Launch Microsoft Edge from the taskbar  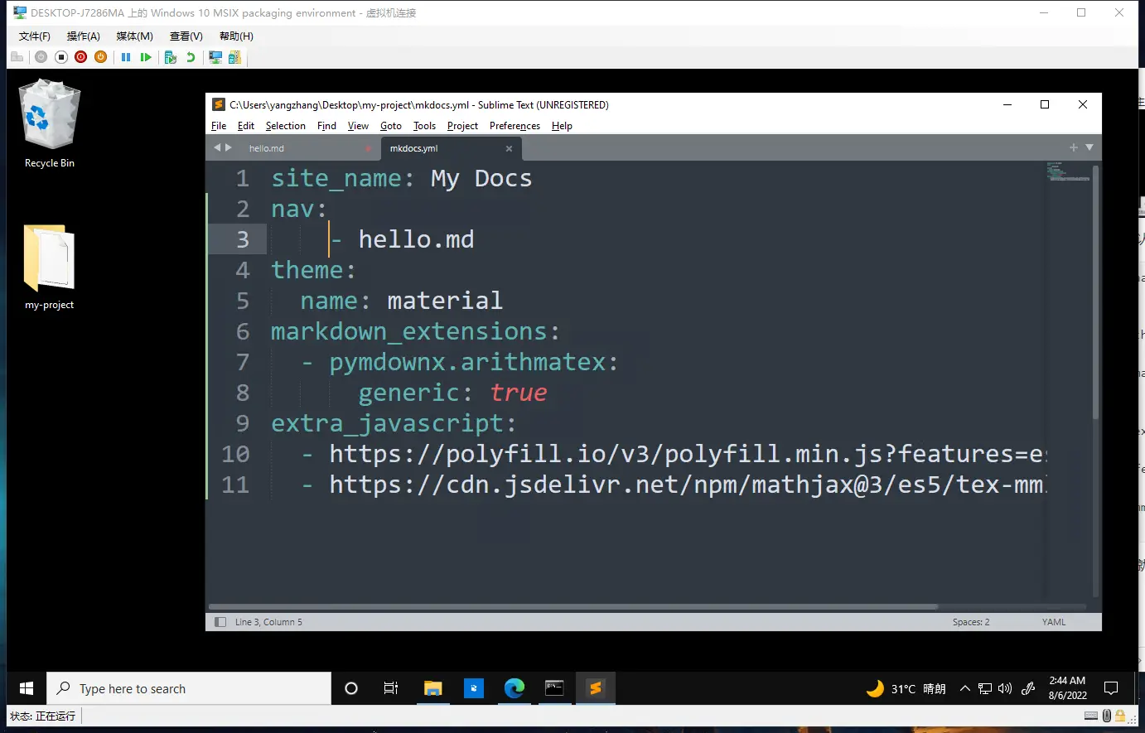(514, 688)
